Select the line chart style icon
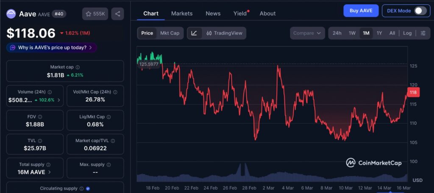The width and height of the screenshot is (434, 193). point(194,33)
